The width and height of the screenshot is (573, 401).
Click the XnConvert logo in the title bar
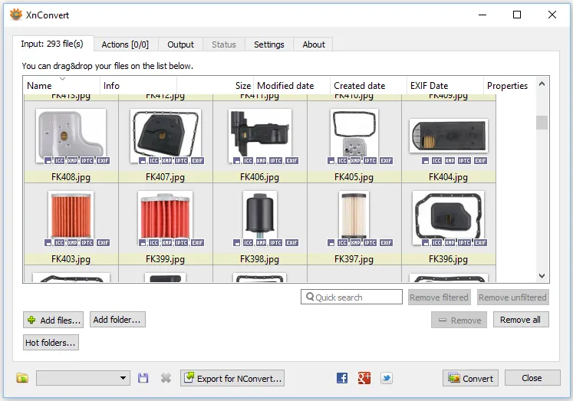15,15
